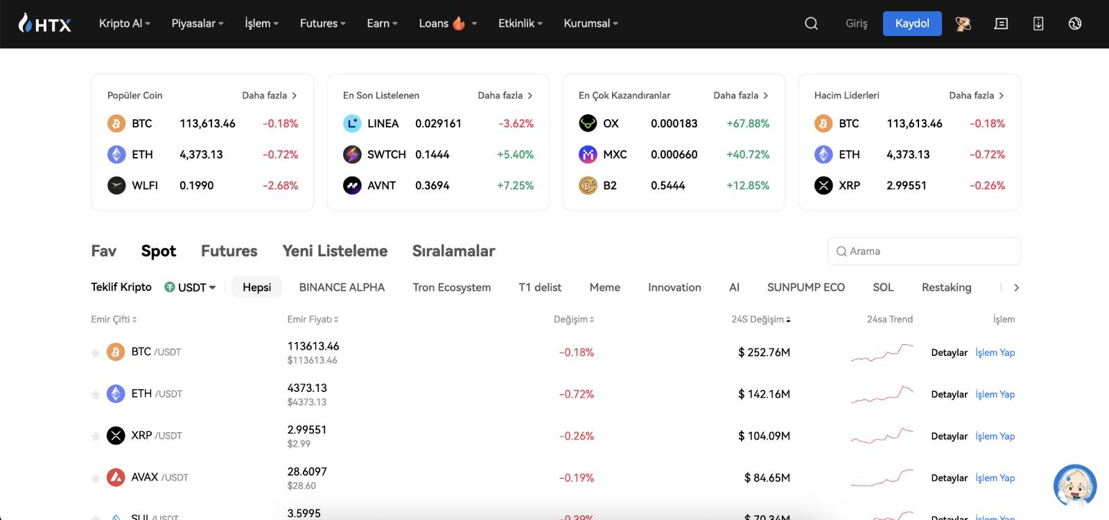
Task: Switch to the Sıralamalar tab
Action: pyautogui.click(x=454, y=251)
